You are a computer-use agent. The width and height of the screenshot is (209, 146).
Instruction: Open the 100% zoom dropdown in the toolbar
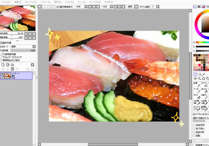(x=86, y=6)
